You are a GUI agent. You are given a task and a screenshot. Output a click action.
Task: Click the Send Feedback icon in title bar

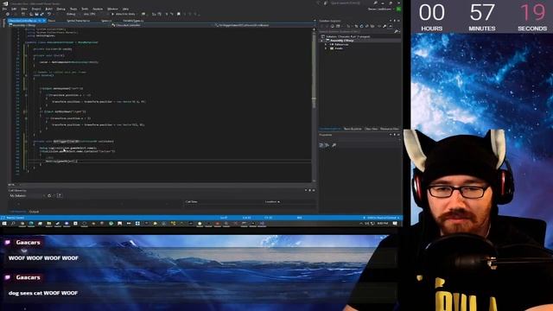pos(327,3)
